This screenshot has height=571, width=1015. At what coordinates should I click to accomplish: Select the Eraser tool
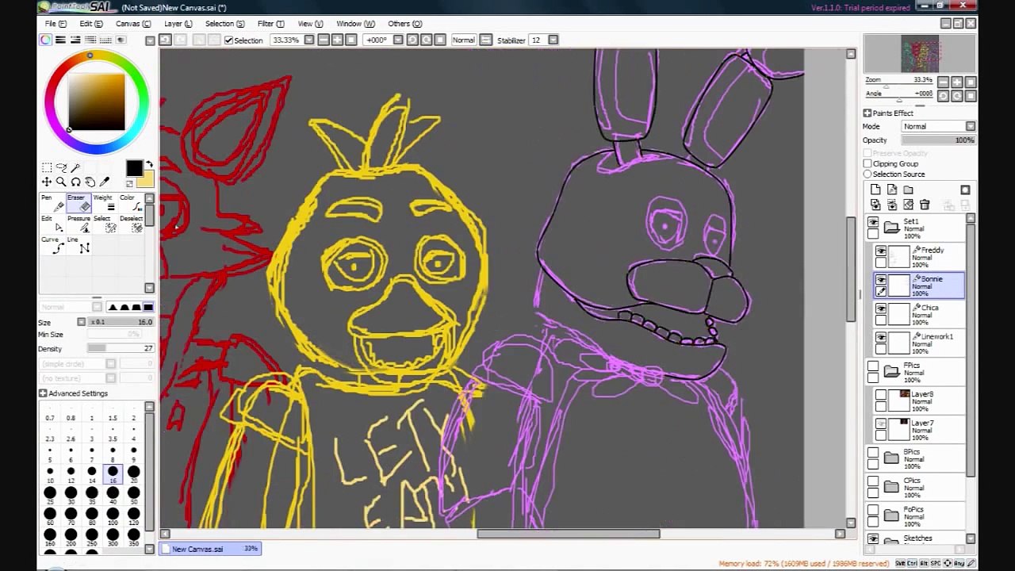click(78, 203)
